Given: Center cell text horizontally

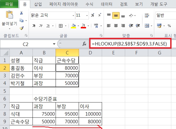Looking at the screenshot, I should [x=116, y=26].
